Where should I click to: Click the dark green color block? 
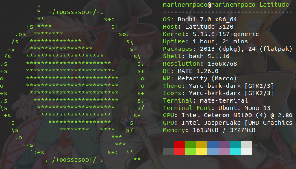tap(191, 144)
